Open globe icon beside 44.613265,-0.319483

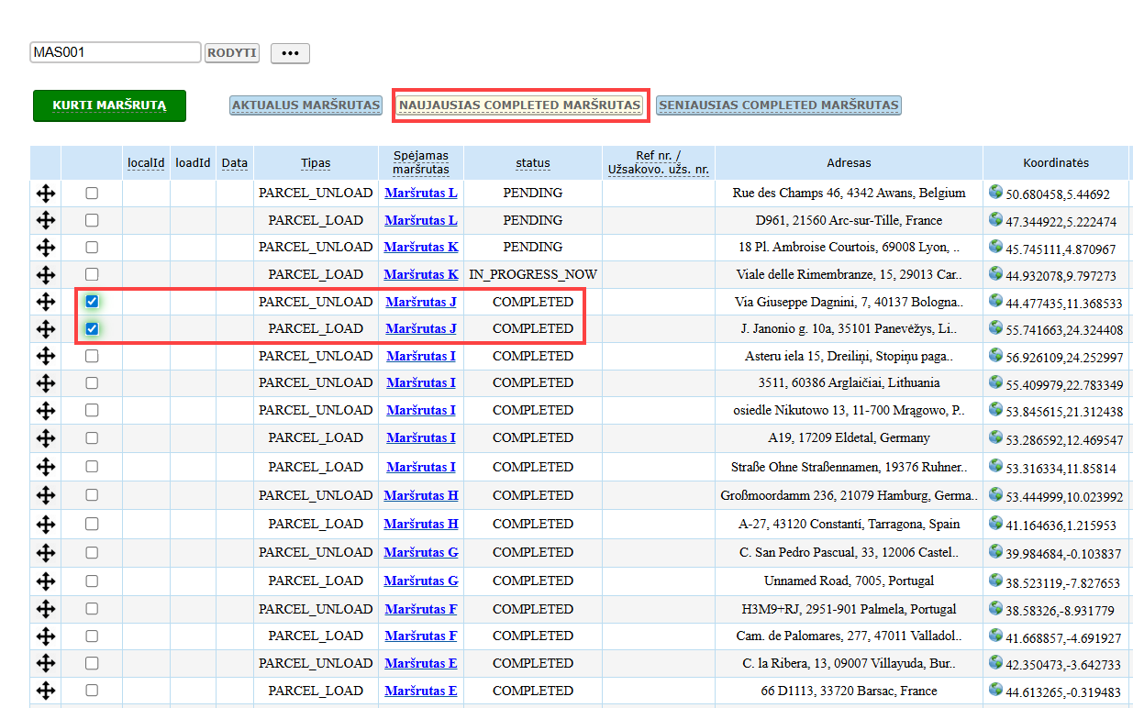995,690
